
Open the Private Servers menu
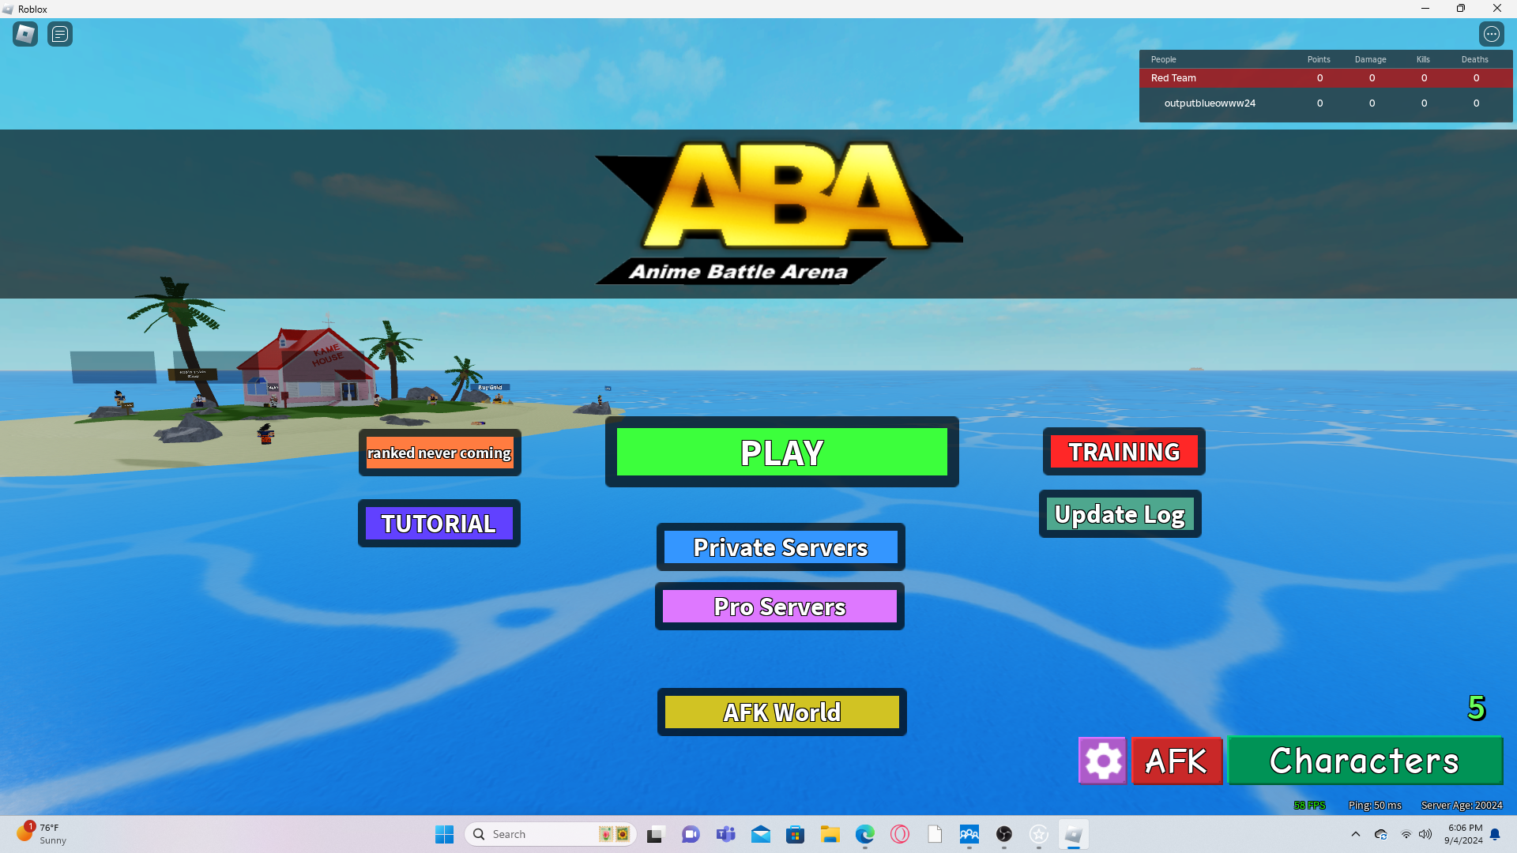(x=781, y=547)
